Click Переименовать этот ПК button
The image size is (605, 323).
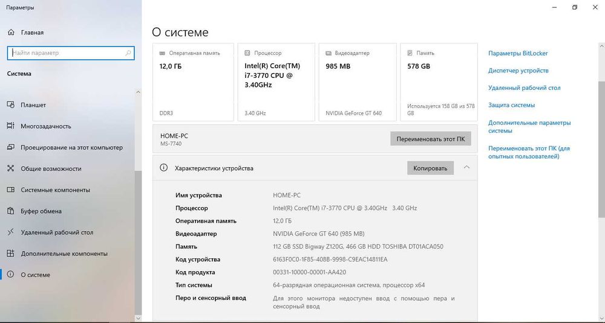point(431,139)
